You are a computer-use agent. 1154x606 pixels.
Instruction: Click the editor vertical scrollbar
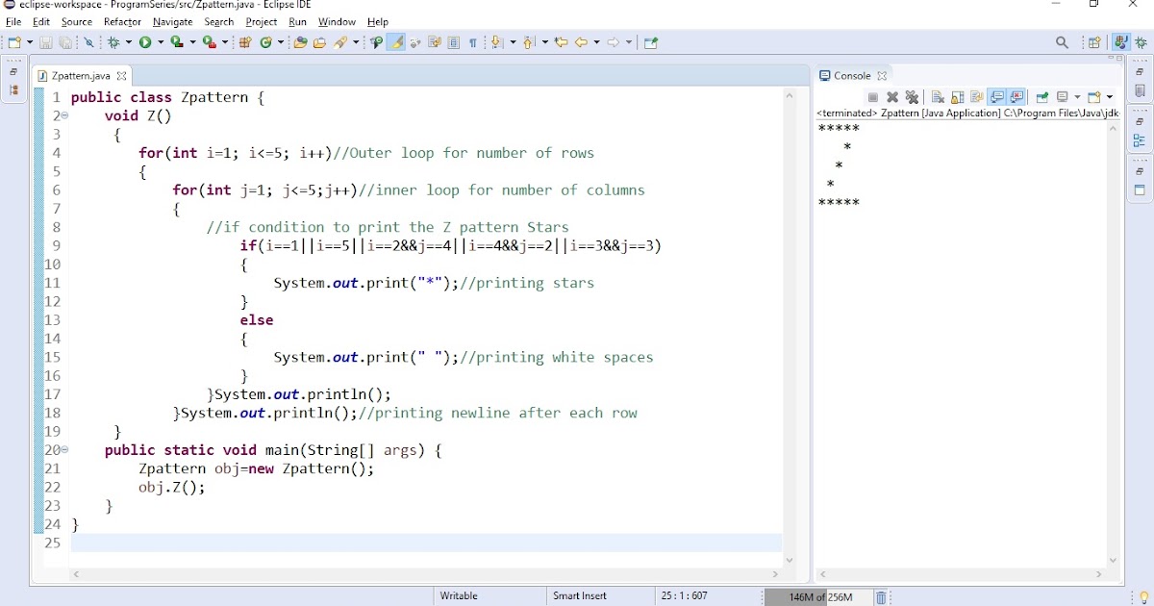click(790, 289)
